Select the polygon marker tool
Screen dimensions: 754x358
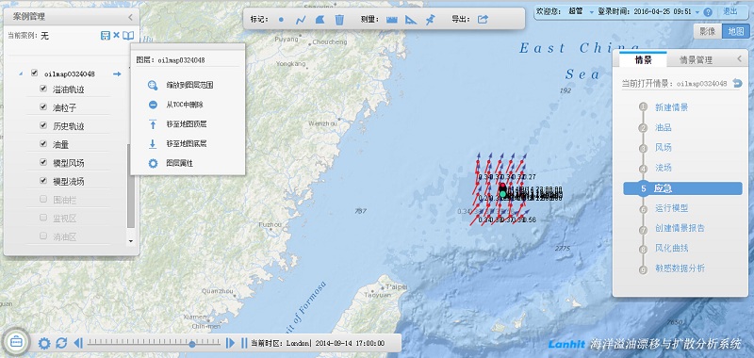(x=320, y=20)
